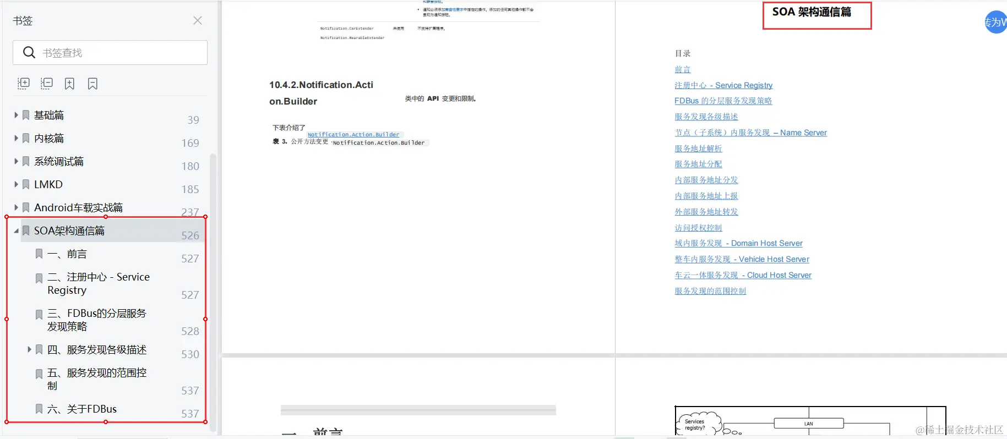1007x439 pixels.
Task: Collapse the SOA架构通信篇 bookmark
Action: 16,231
